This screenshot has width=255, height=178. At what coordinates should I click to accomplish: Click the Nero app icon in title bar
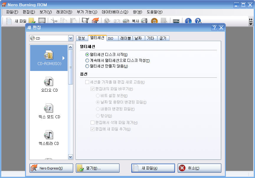4,4
